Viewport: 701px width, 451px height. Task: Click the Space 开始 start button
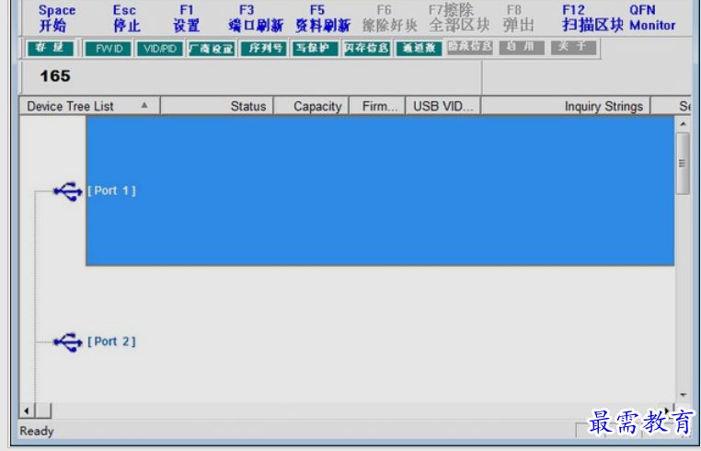tap(57, 18)
